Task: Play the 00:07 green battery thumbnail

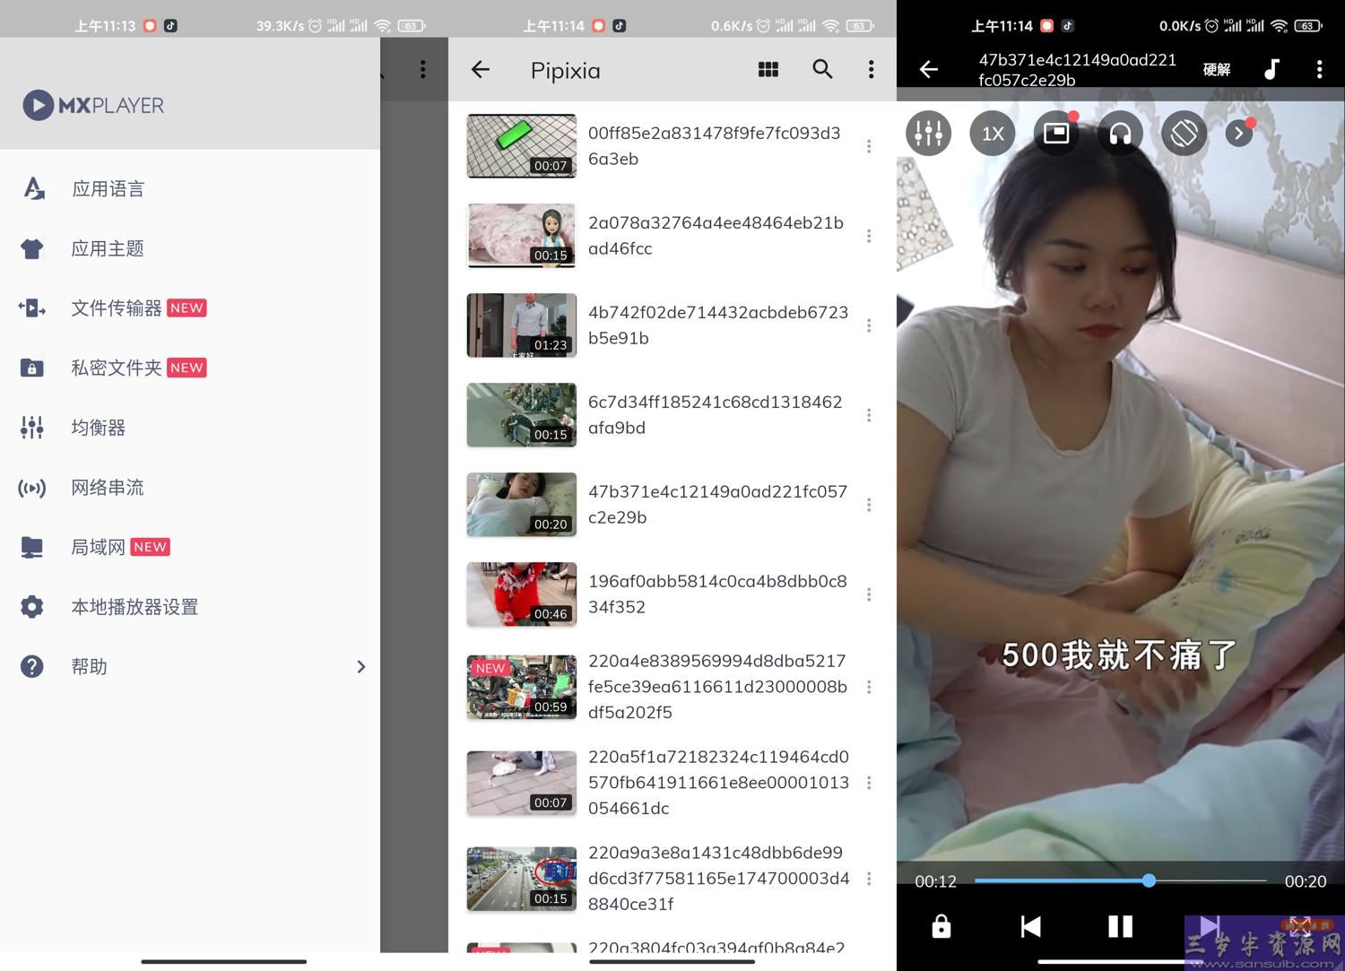Action: [522, 146]
